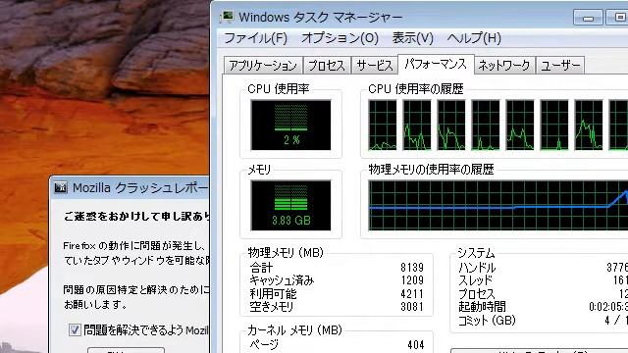The height and width of the screenshot is (353, 628).
Task: Click the キャッシュ済み value 1209
Action: pyautogui.click(x=412, y=280)
